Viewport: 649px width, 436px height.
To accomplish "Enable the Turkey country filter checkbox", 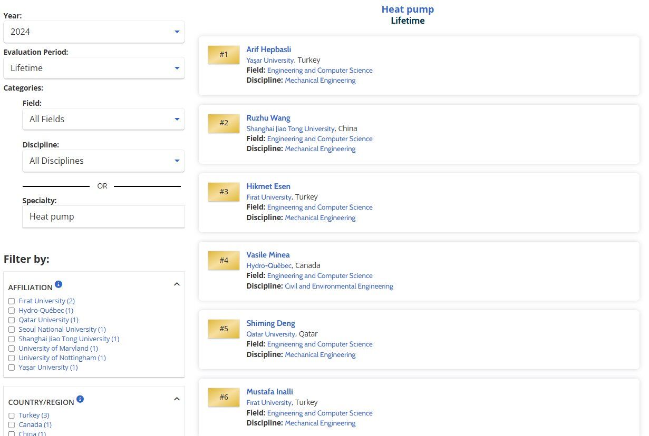I will (x=12, y=416).
